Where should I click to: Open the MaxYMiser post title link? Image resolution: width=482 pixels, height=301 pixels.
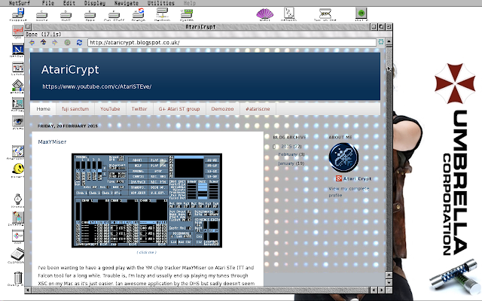tap(52, 141)
